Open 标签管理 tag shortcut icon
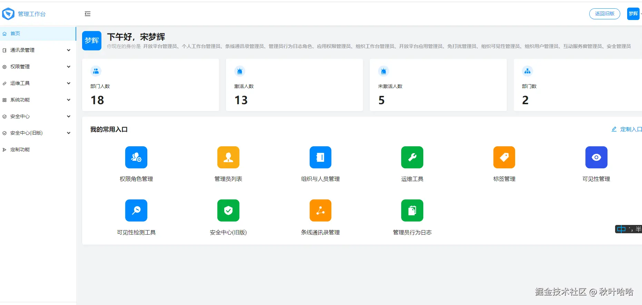 (504, 157)
